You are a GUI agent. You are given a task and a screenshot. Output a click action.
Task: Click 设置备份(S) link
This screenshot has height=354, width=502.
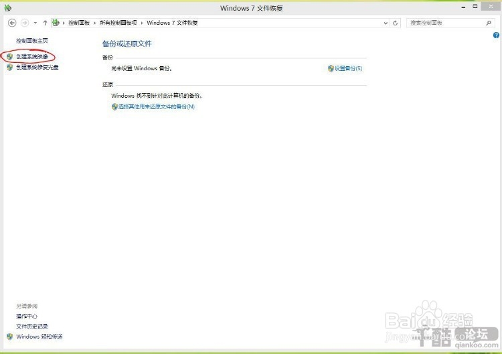click(348, 68)
